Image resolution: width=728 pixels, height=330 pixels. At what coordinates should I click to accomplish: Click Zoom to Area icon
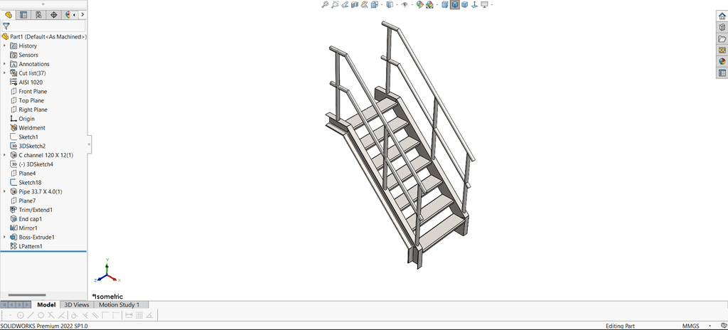(335, 5)
